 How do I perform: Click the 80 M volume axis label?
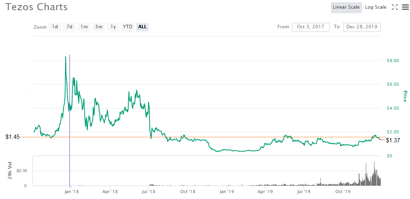[21, 171]
